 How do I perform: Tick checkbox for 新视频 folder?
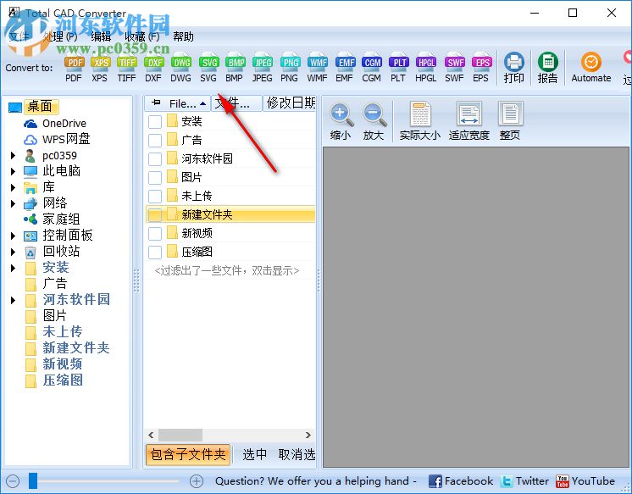(x=155, y=234)
